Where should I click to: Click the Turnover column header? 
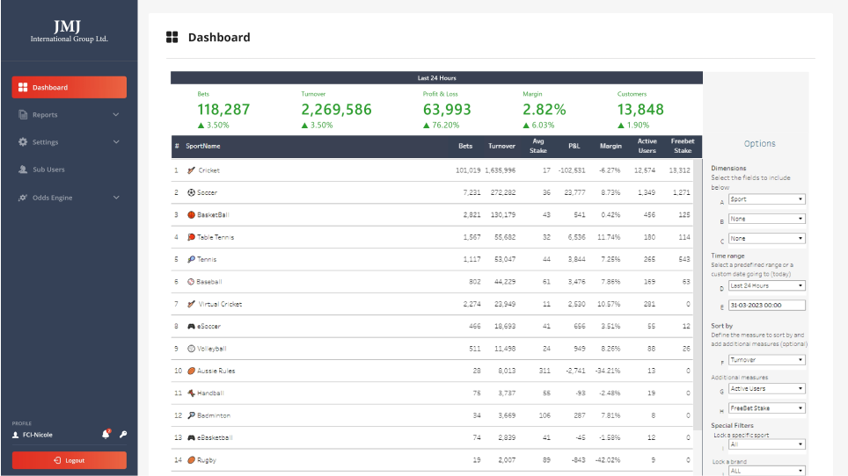pyautogui.click(x=501, y=146)
